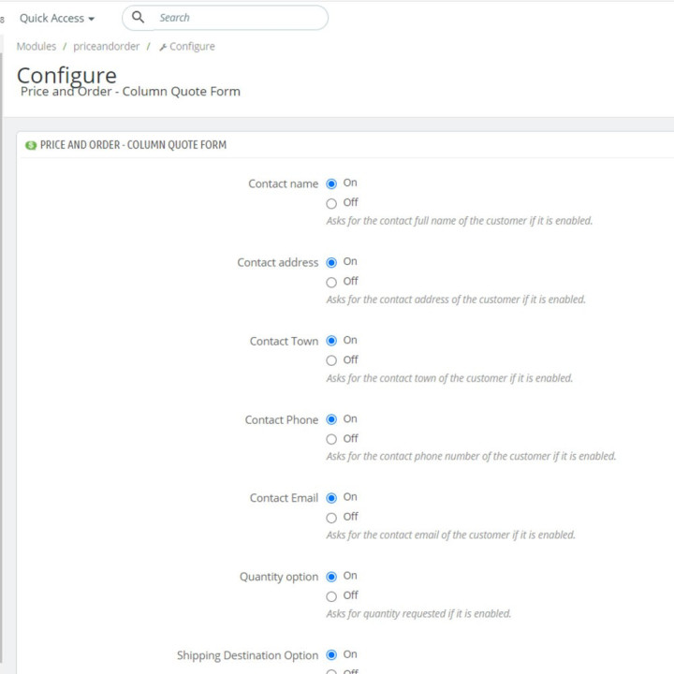Set Contact Email to On
674x674 pixels.
[331, 498]
